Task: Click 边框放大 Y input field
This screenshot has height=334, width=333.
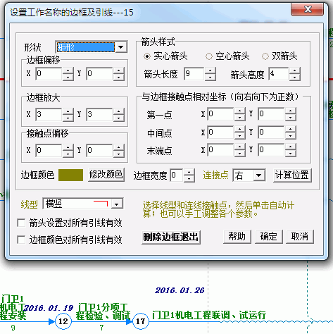Action: tap(99, 114)
